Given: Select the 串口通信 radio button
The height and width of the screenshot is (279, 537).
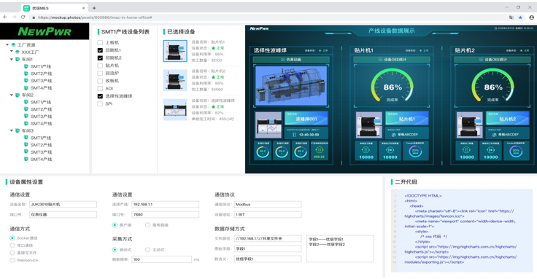Looking at the screenshot, I should [x=12, y=245].
